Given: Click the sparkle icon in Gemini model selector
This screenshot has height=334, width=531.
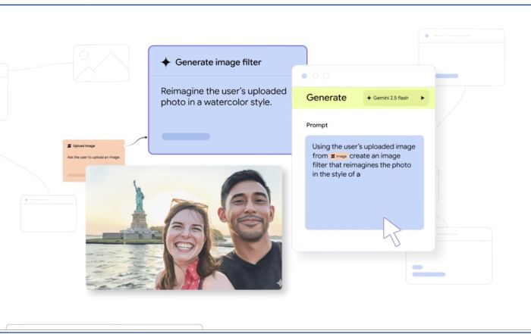Looking at the screenshot, I should tap(368, 98).
